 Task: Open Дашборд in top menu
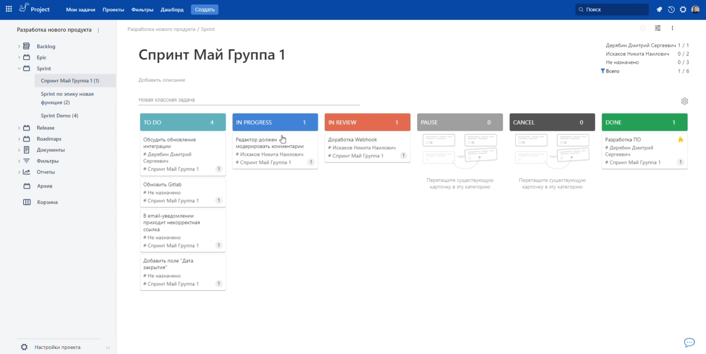tap(172, 9)
